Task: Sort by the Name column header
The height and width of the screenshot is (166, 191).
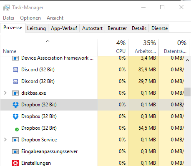Action: 49,48
